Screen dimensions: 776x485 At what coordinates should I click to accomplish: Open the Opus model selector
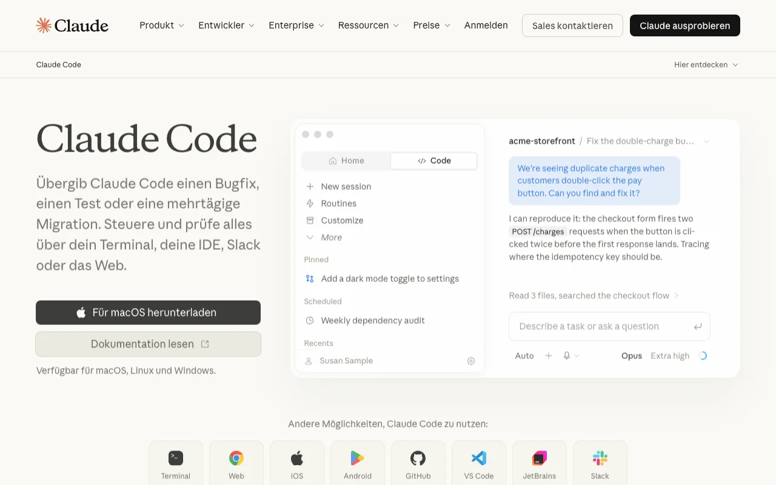click(x=632, y=356)
